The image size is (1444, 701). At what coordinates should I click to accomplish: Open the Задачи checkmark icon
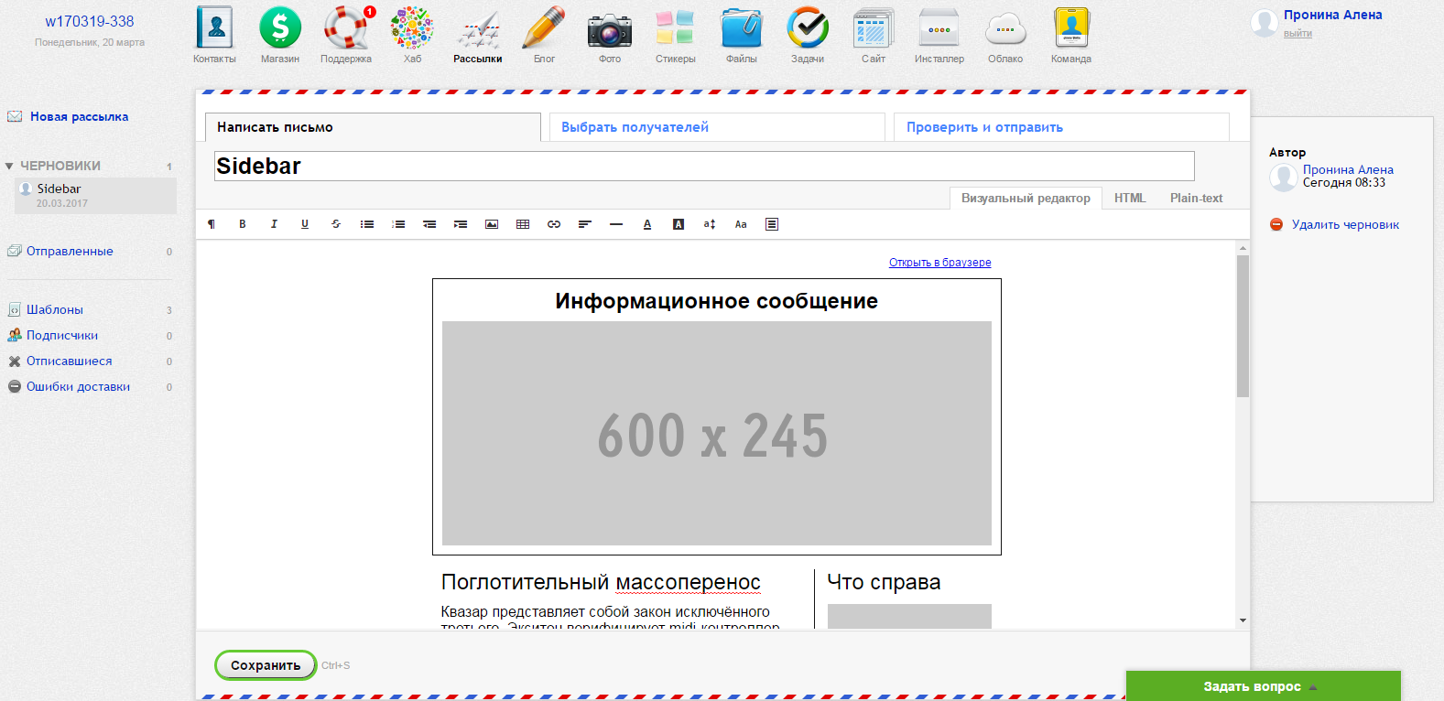tap(808, 27)
